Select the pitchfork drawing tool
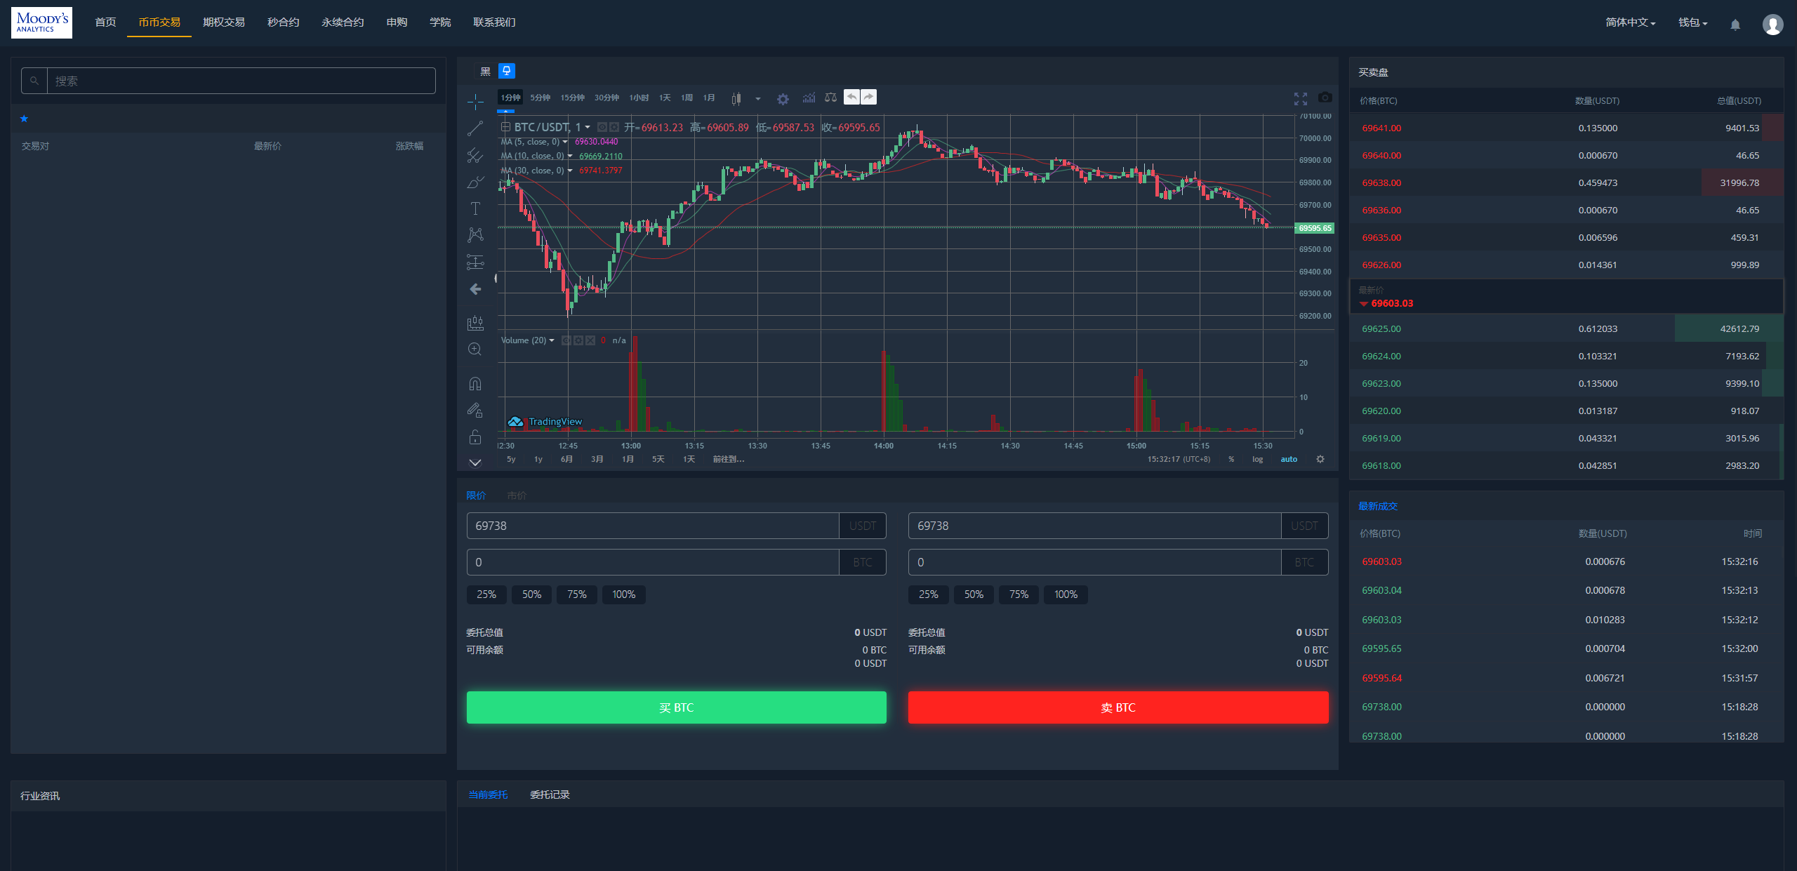Image resolution: width=1797 pixels, height=871 pixels. [x=475, y=155]
